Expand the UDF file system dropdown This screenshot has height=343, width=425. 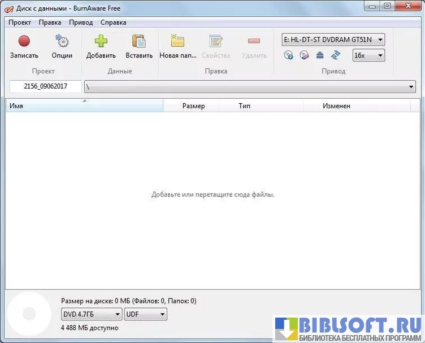pyautogui.click(x=145, y=314)
